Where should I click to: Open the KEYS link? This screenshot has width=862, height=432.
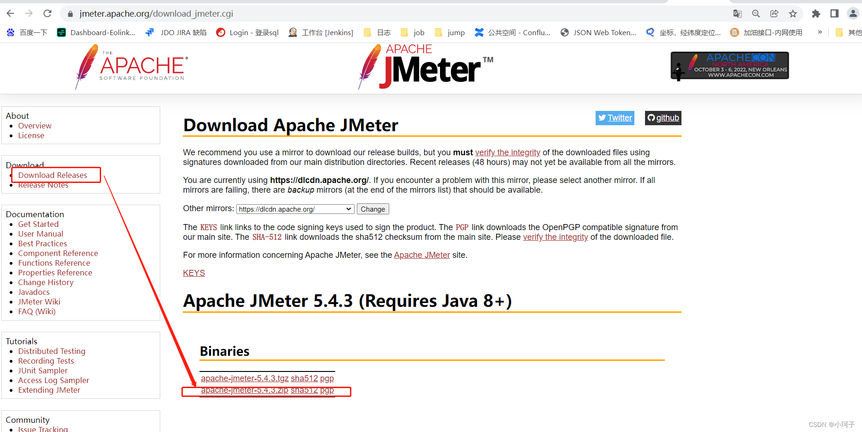coord(194,273)
